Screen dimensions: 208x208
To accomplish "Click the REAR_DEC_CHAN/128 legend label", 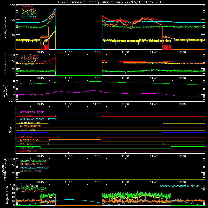I will pos(34,167).
